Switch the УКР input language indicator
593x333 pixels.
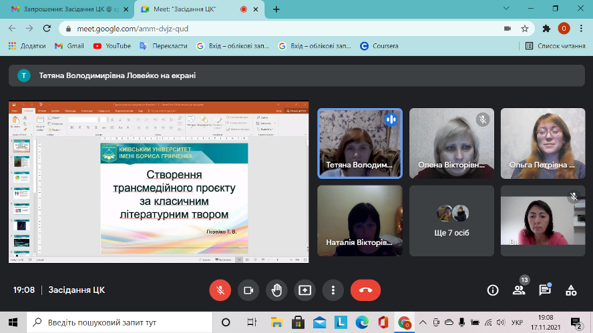tap(517, 322)
